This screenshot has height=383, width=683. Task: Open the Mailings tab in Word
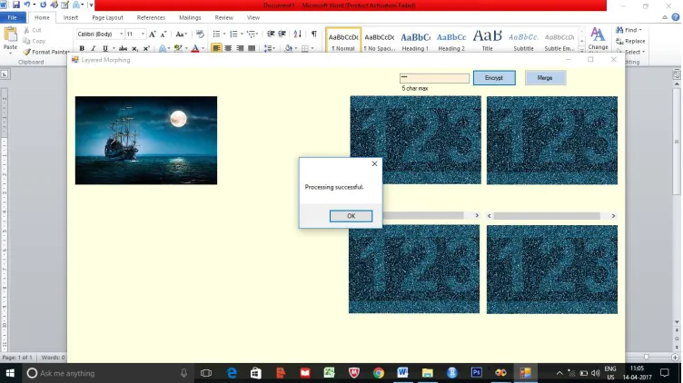pyautogui.click(x=190, y=17)
